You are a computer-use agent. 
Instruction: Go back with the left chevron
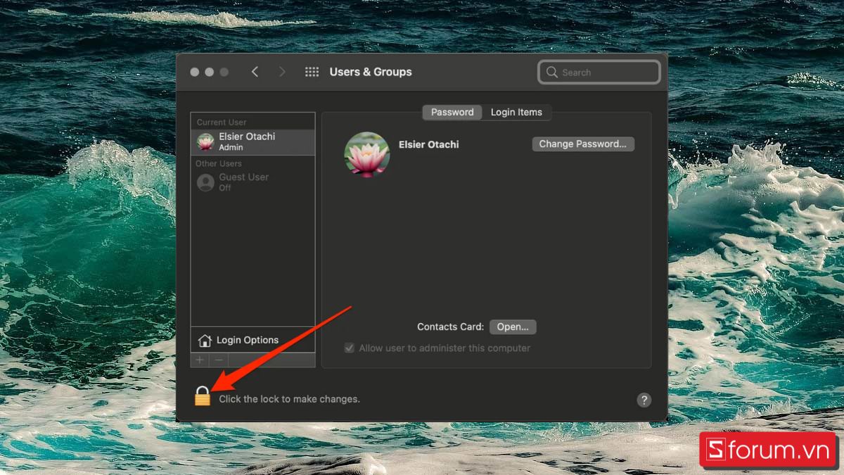[255, 72]
